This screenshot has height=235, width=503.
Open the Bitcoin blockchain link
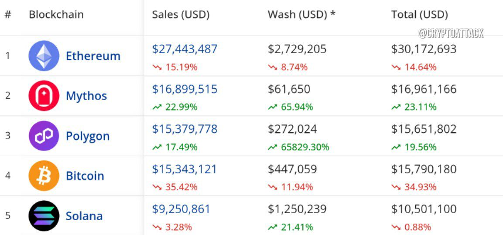coord(85,176)
